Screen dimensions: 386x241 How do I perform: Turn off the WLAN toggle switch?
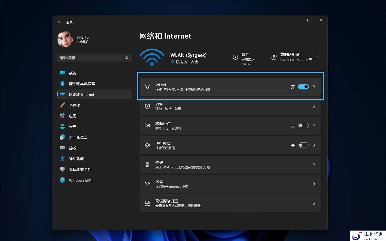click(x=303, y=87)
